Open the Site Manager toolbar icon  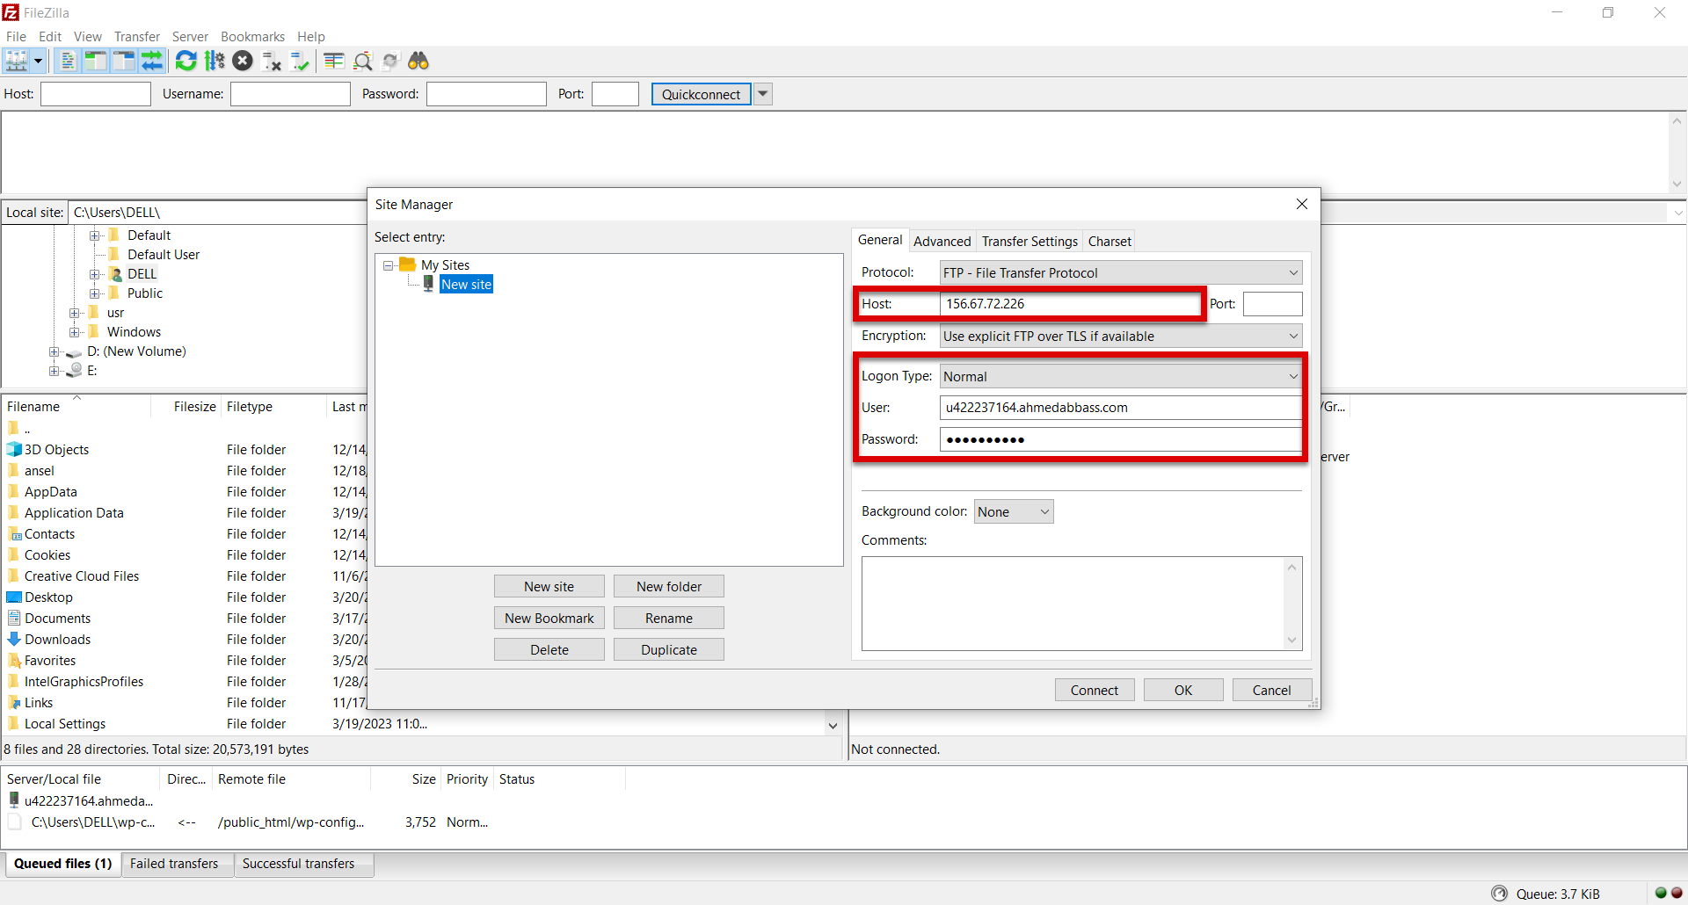tap(17, 61)
